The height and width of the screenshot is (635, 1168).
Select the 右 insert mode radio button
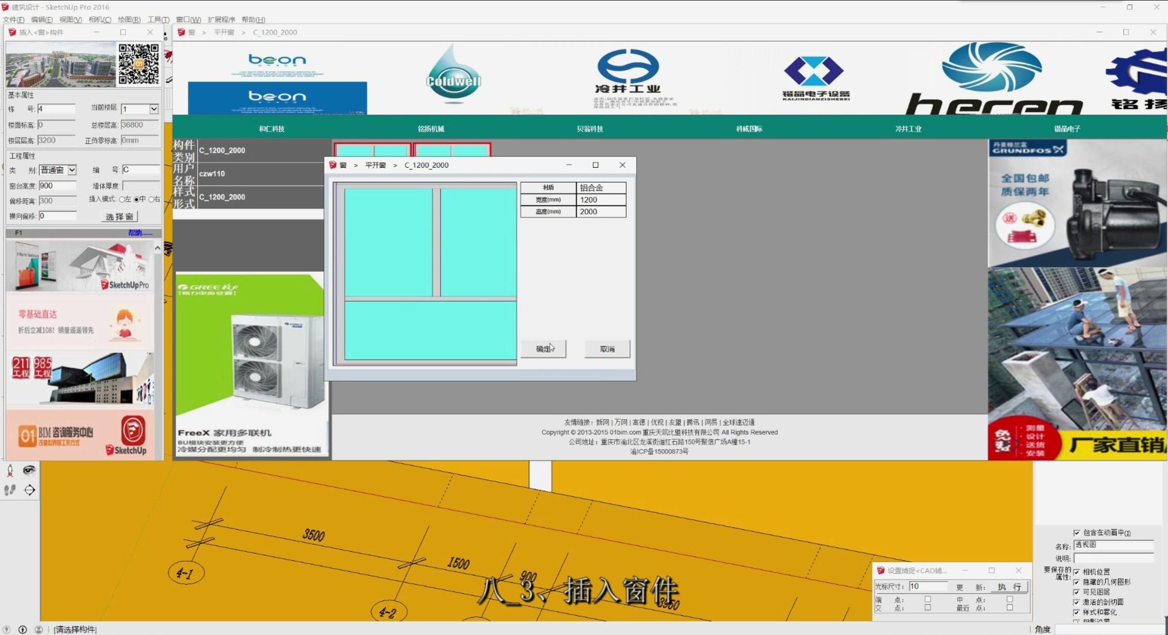[x=151, y=199]
